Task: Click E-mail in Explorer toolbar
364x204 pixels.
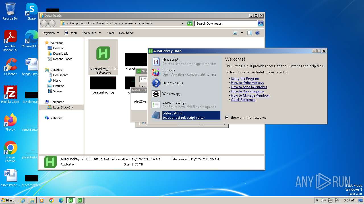Action: point(110,33)
